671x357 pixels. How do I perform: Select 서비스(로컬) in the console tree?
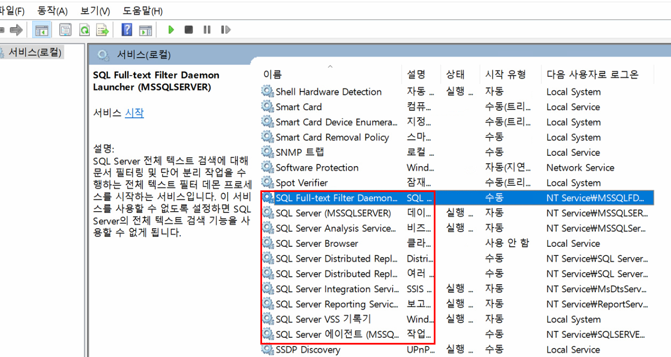35,53
